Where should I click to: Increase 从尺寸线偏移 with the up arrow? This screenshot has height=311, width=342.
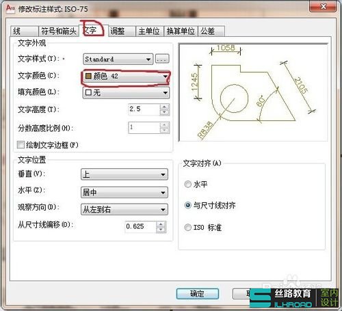point(161,224)
